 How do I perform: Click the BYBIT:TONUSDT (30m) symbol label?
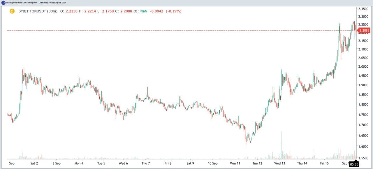(x=38, y=11)
